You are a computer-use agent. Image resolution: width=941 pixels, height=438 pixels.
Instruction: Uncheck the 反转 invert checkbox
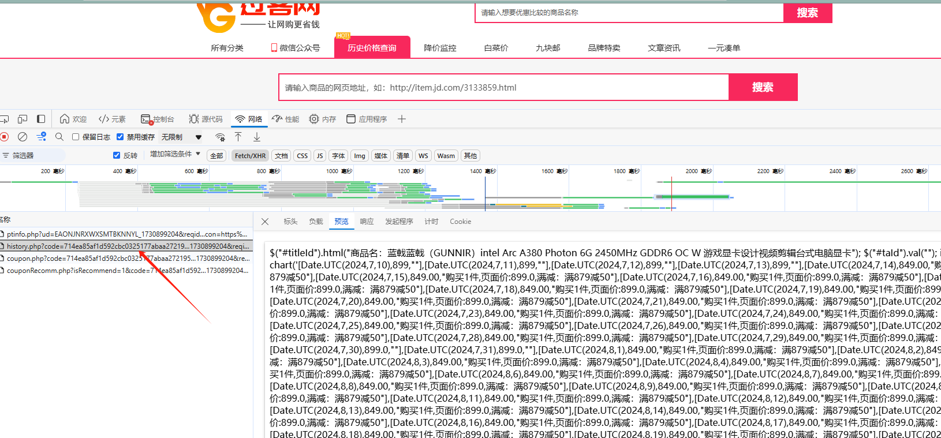tap(117, 155)
